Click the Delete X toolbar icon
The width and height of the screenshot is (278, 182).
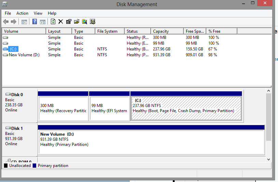(x=61, y=21)
